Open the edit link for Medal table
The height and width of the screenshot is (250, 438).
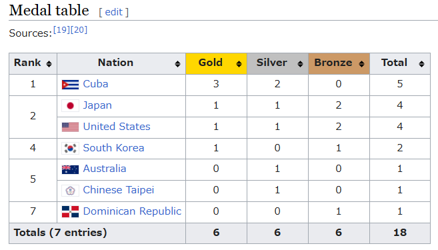pos(114,12)
